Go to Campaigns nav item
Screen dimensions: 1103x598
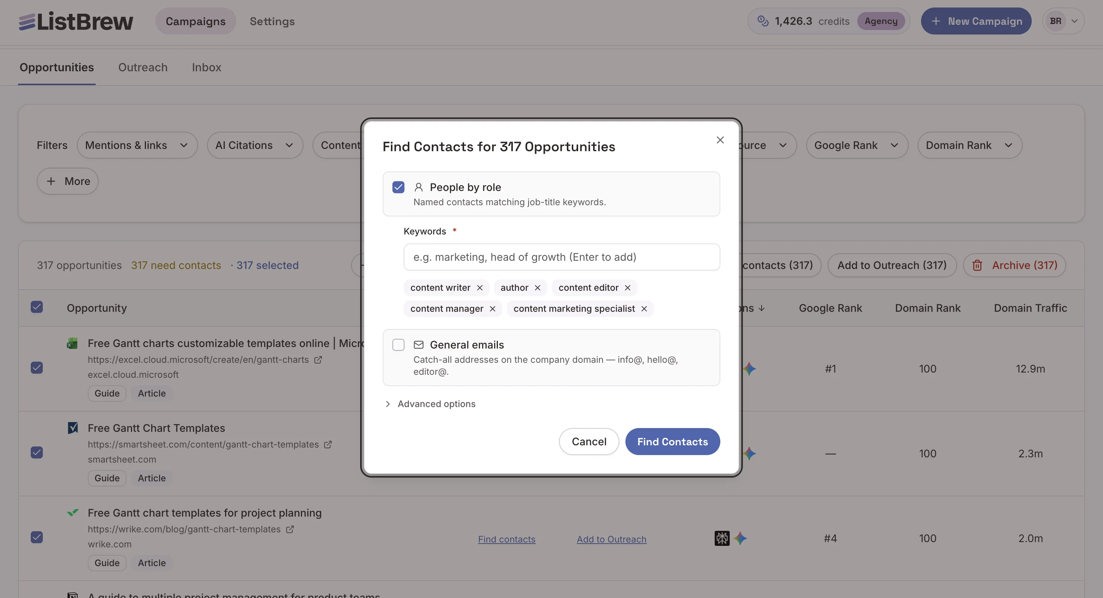(x=196, y=21)
